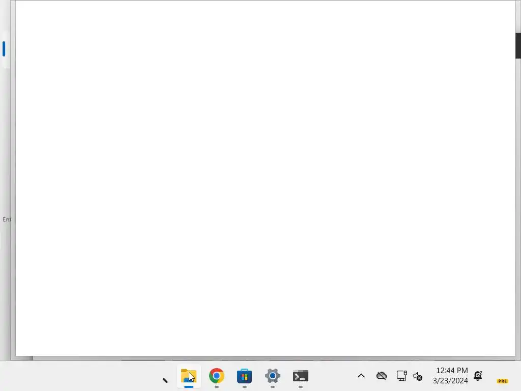521x391 pixels.
Task: Open the network status tray icon
Action: [402, 376]
